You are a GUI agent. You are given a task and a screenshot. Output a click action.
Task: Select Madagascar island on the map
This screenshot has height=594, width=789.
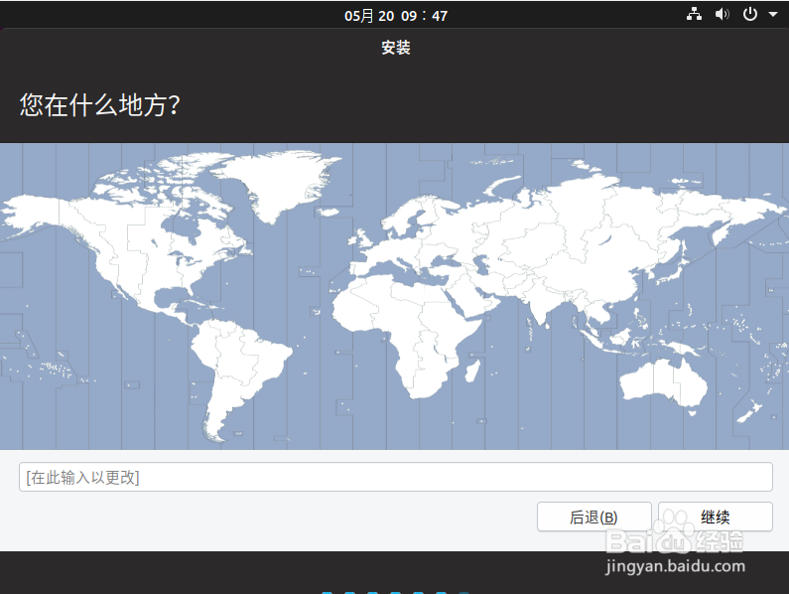click(x=472, y=371)
